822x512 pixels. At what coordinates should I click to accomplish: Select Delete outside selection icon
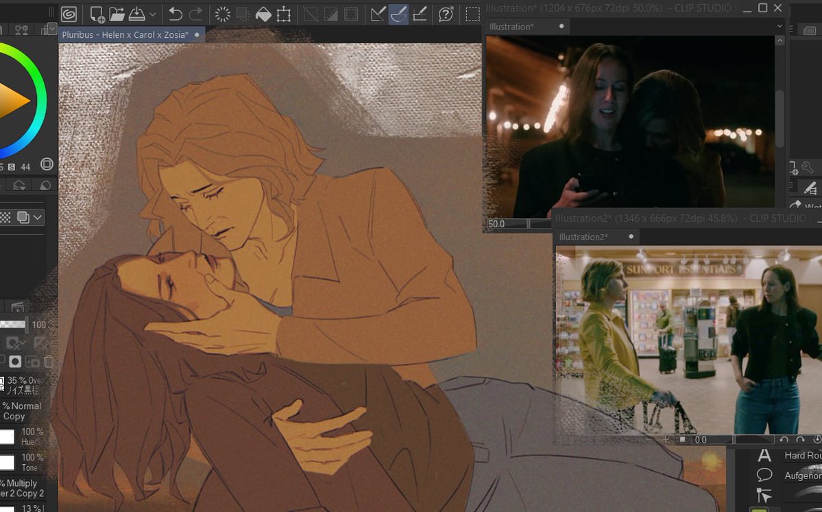pos(243,14)
